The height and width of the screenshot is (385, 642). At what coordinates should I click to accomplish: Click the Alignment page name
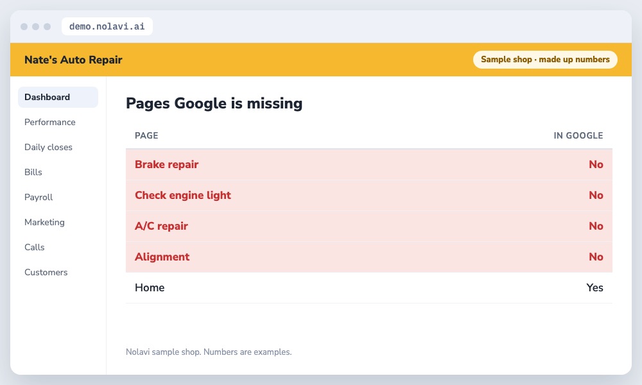pos(162,257)
